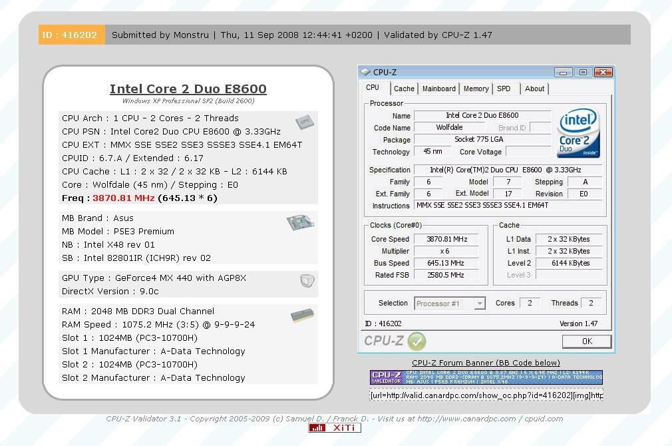Click the BB code URL text field
Viewport: 672px width, 446px height.
click(486, 395)
